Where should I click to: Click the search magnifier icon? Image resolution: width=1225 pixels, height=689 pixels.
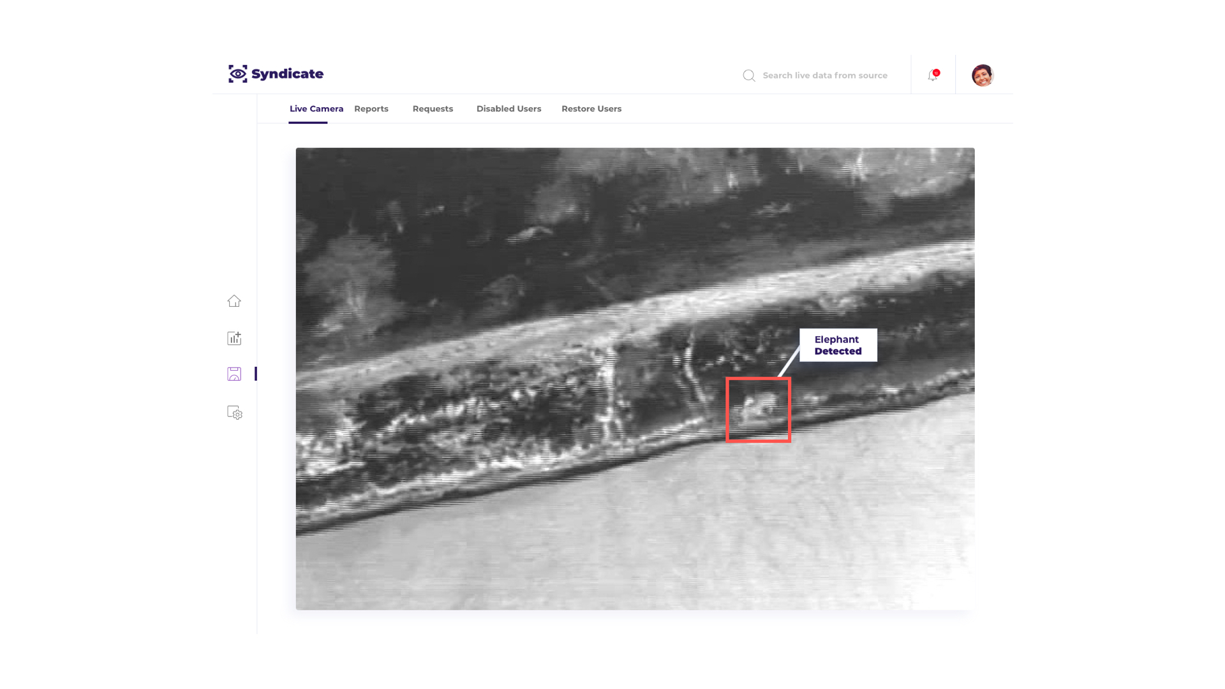749,76
